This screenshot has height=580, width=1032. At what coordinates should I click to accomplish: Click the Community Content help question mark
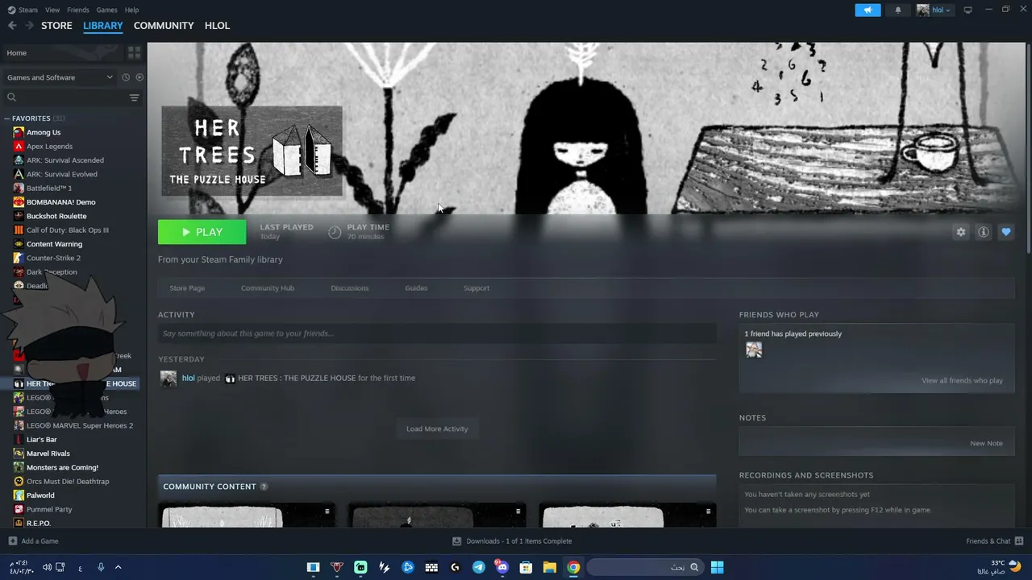point(264,487)
